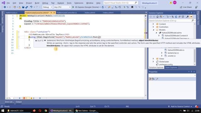Show next overload in signature tooltip
This screenshot has height=113, width=201.
point(45,40)
